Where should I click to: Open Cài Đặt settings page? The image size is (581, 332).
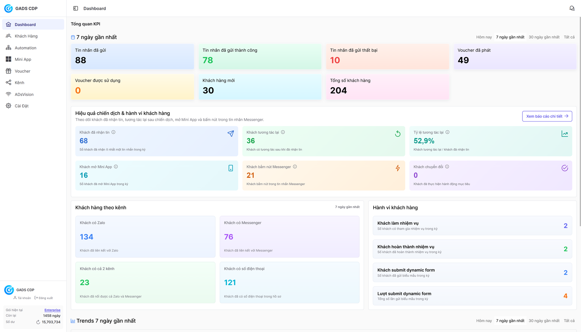[x=33, y=106]
